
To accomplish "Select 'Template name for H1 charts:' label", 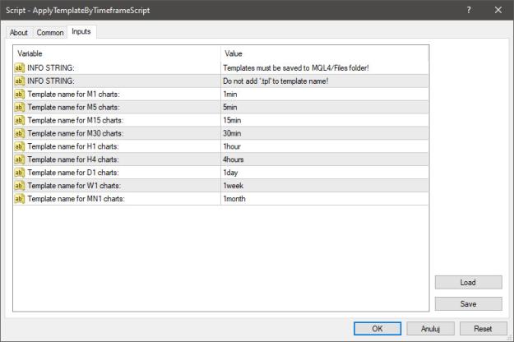I will [73, 146].
